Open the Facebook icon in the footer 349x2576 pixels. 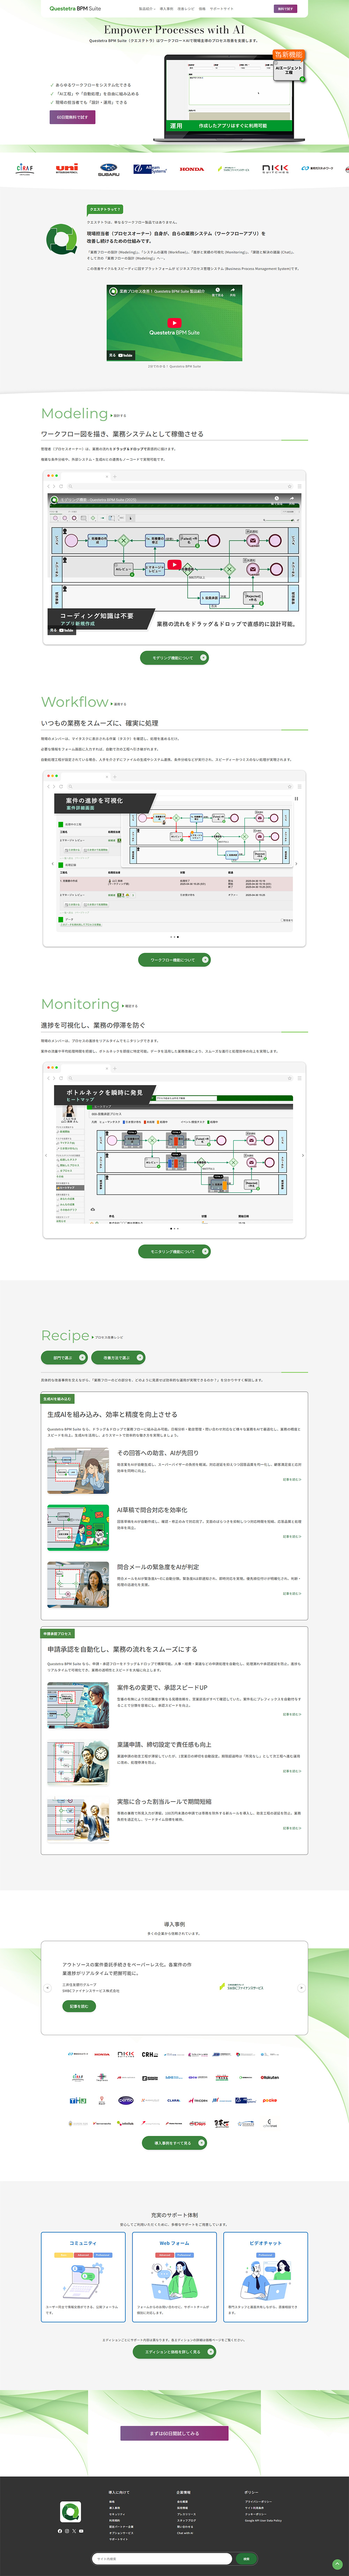(60, 2531)
